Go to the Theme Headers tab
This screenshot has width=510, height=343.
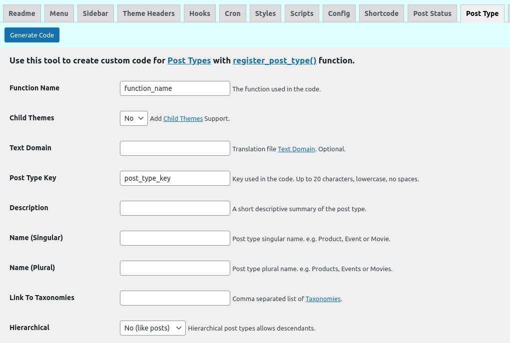pos(149,13)
